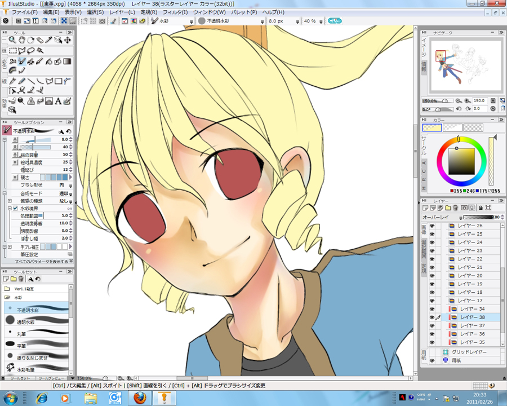Select the eyedropper tool in the tool panel
Image resolution: width=507 pixels, height=406 pixels.
(x=49, y=40)
